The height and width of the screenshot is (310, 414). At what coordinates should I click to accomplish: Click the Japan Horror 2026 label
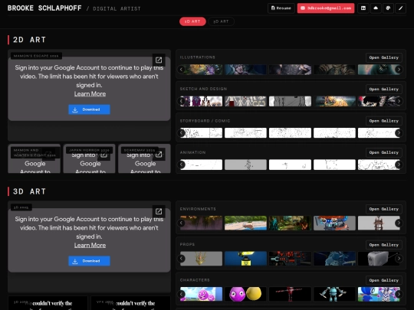(89, 150)
